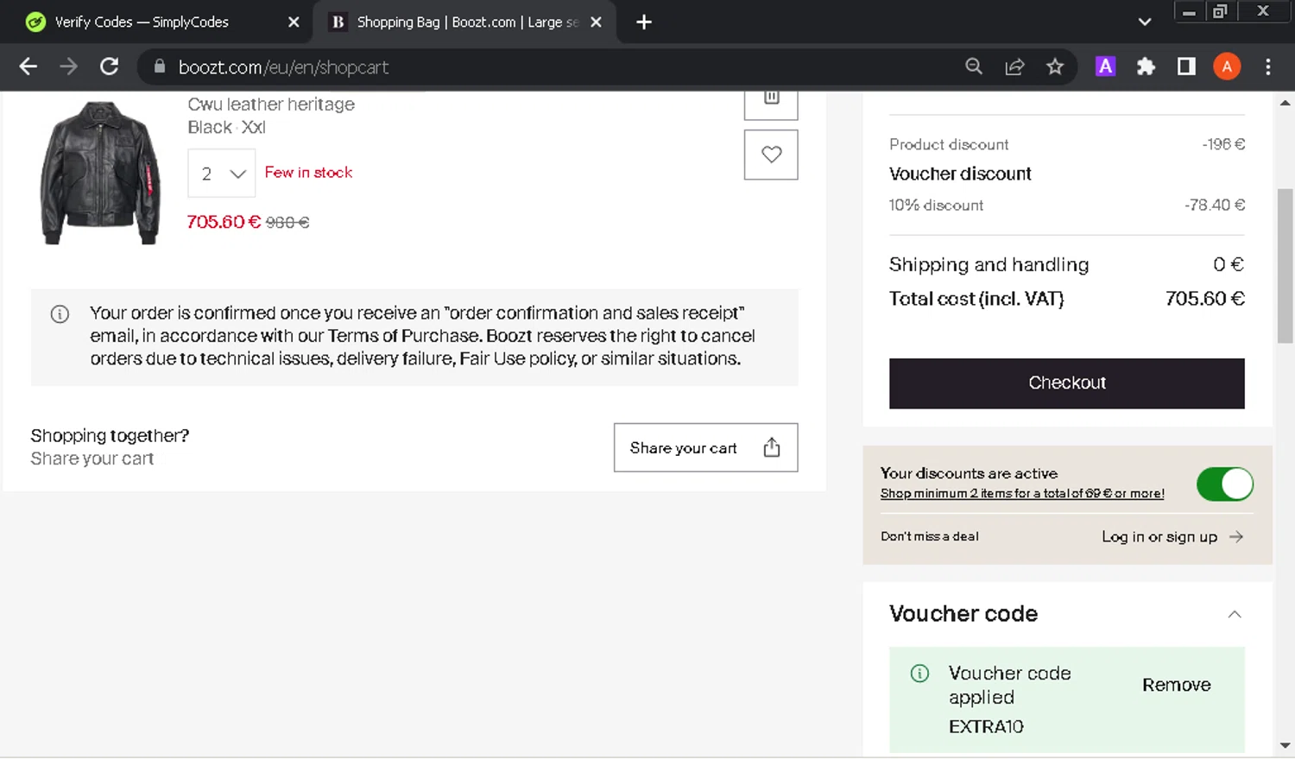Image resolution: width=1295 pixels, height=759 pixels.
Task: Click the Few in stock label
Action: tap(308, 173)
